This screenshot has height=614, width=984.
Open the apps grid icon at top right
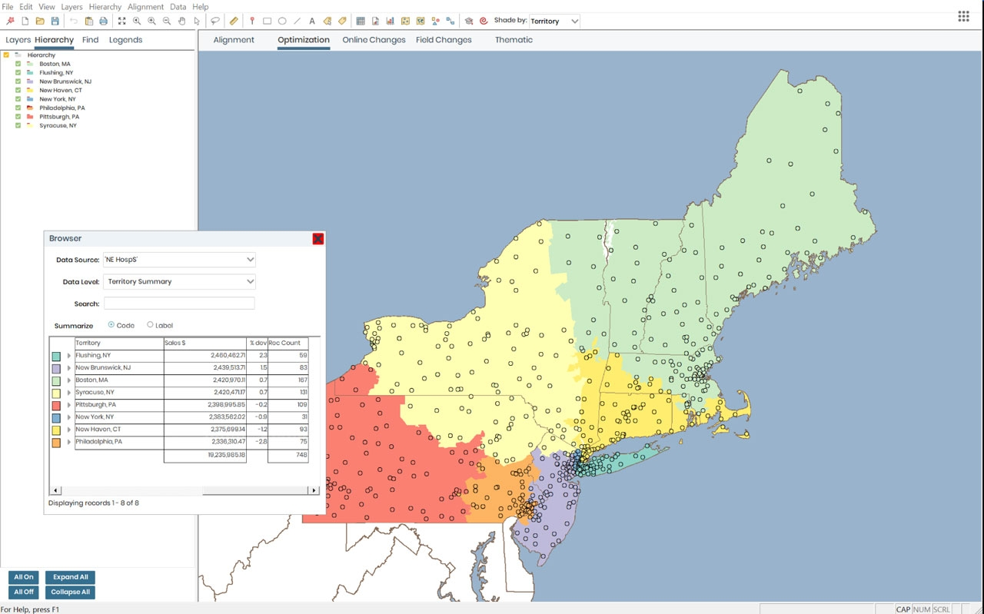(x=963, y=16)
